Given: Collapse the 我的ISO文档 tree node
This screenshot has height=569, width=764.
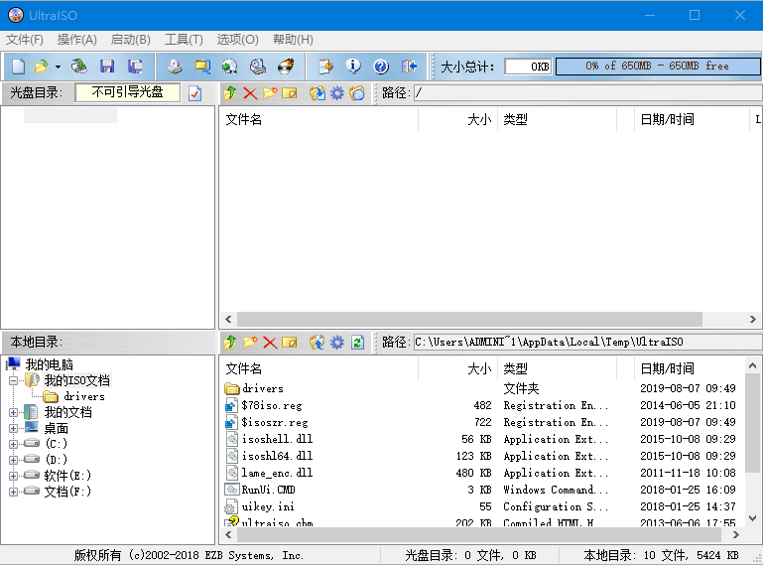Looking at the screenshot, I should tap(14, 380).
